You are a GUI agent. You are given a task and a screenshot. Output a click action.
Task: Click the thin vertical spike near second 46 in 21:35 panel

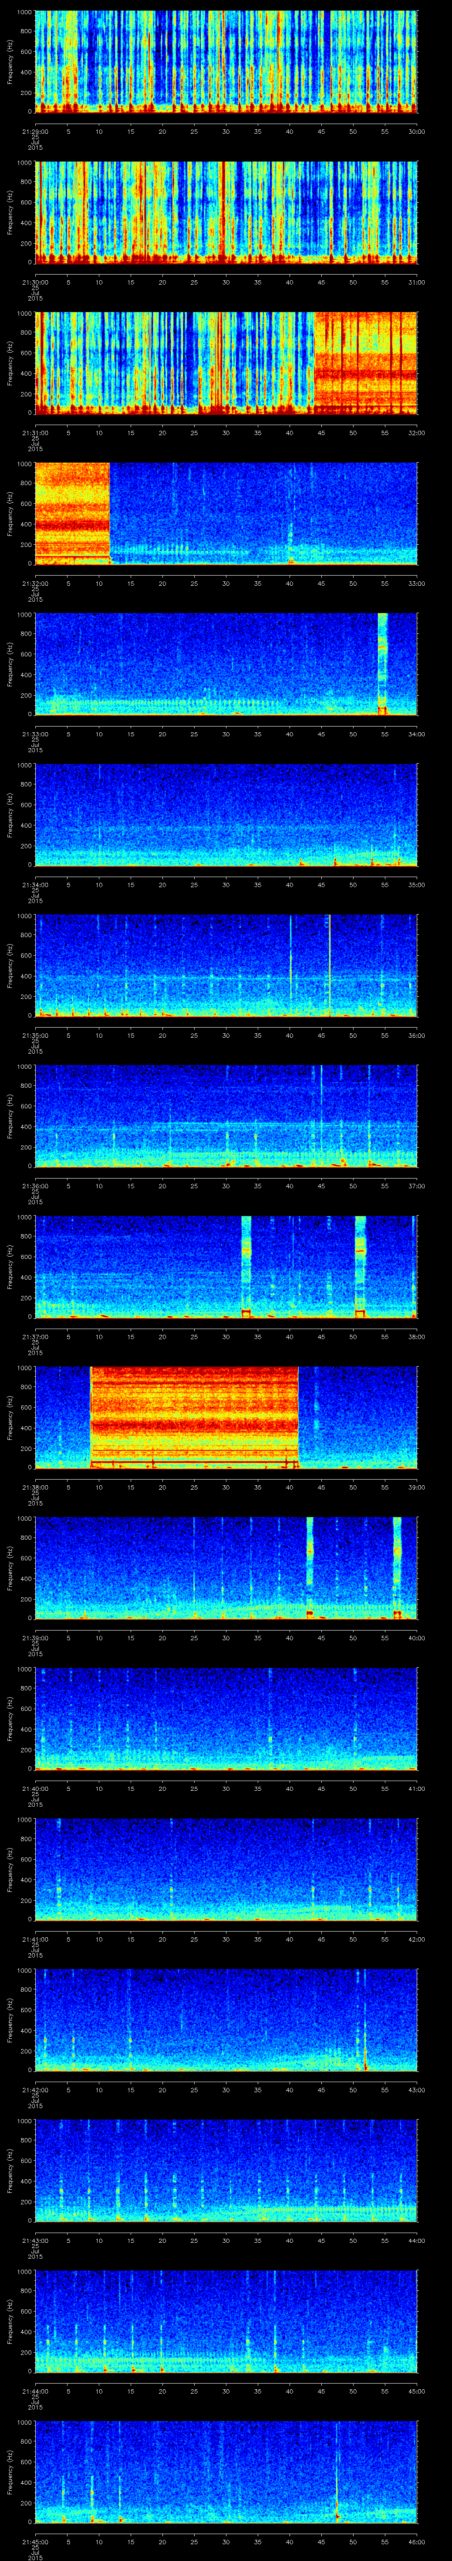click(329, 965)
